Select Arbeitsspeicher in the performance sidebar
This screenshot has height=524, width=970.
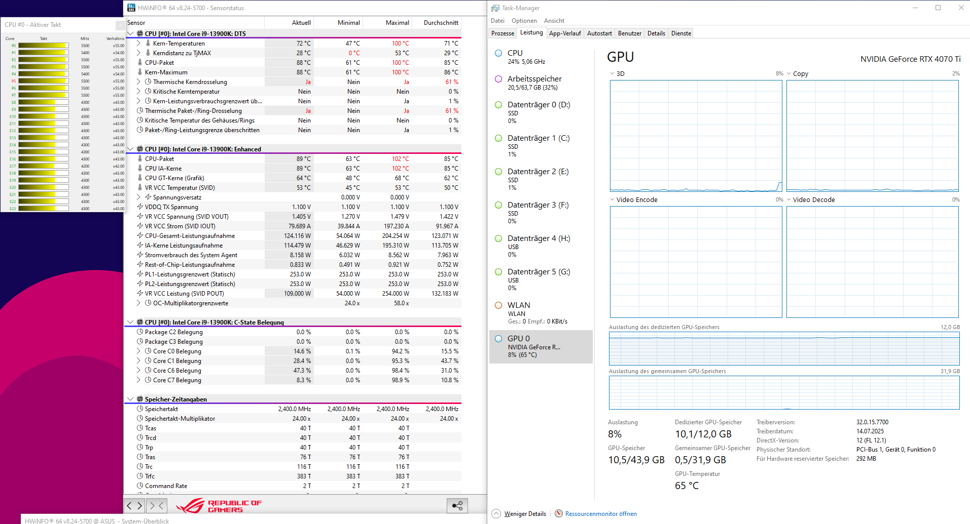tap(541, 83)
